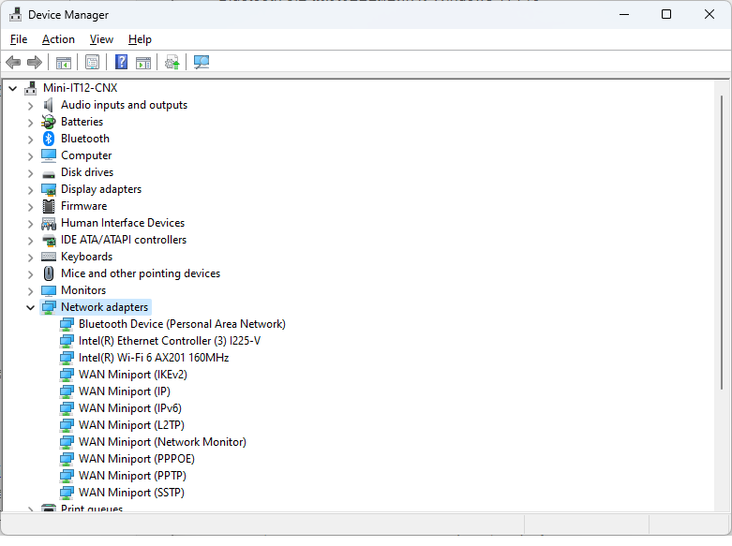732x546 pixels.
Task: Toggle the console tree toolbar icon
Action: pos(64,62)
